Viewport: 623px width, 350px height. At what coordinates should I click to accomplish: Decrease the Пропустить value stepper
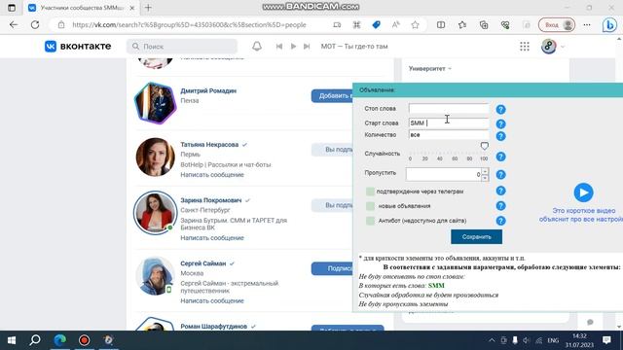(485, 178)
